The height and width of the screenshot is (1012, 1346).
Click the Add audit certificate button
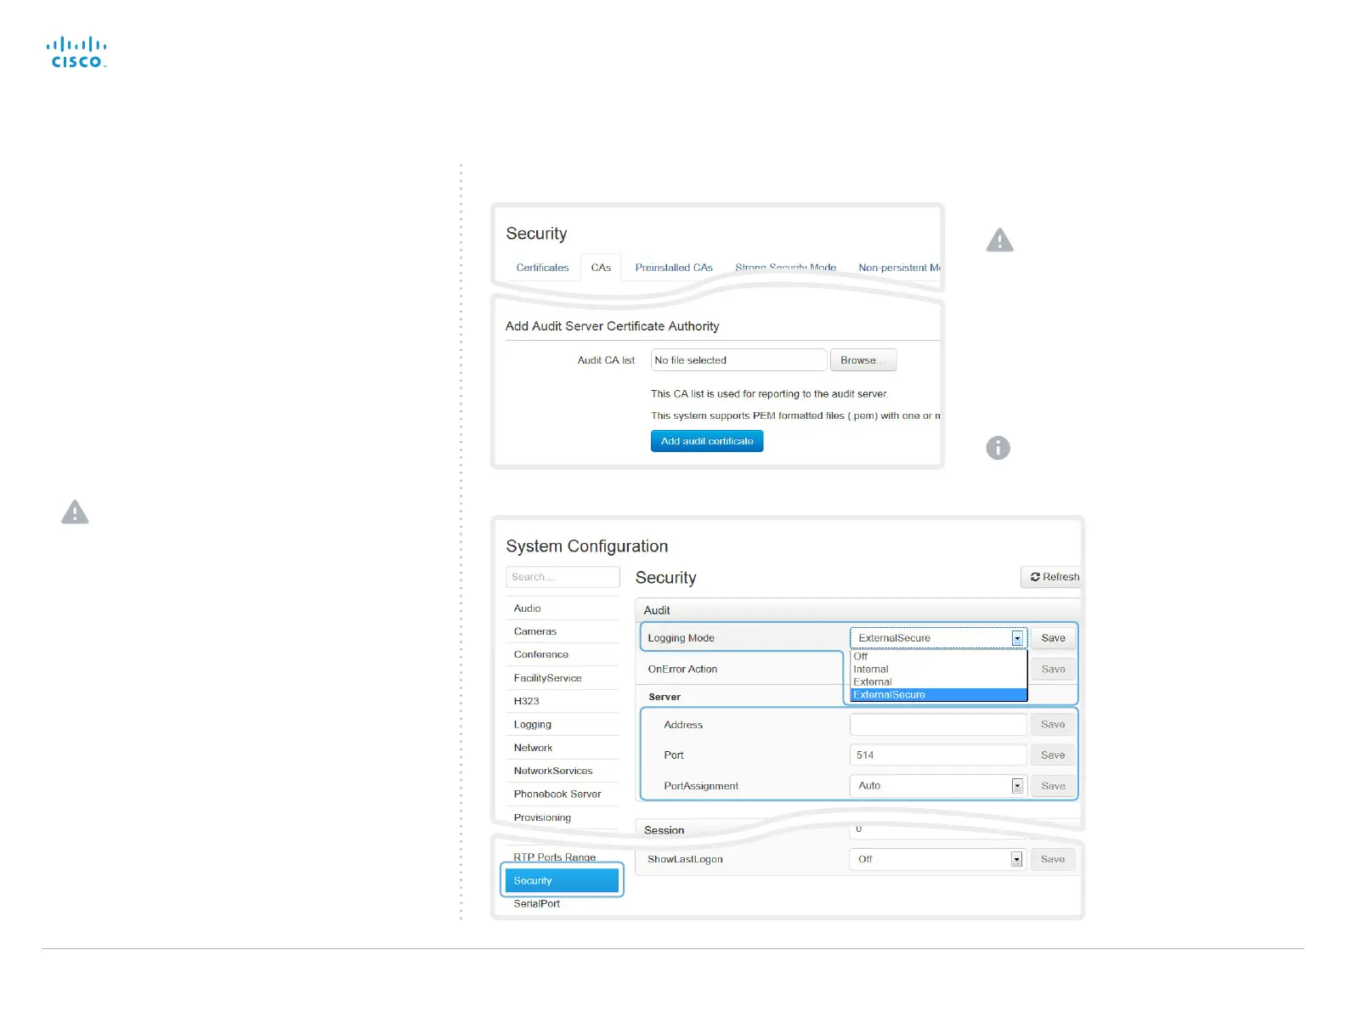point(707,441)
